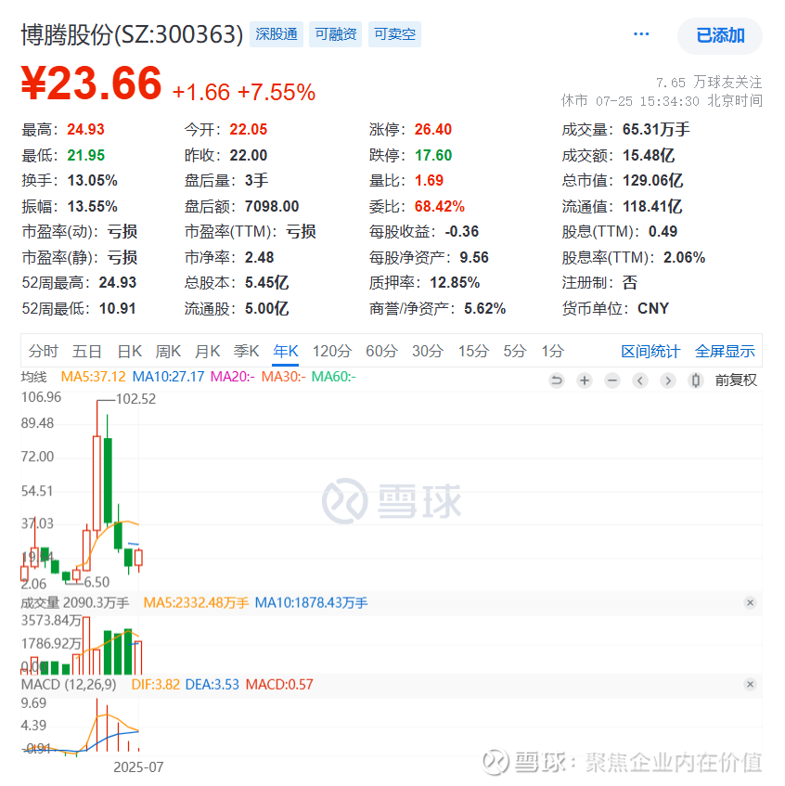Click the 均线 moving average label
Viewport: 785px width, 786px height.
coord(33,377)
